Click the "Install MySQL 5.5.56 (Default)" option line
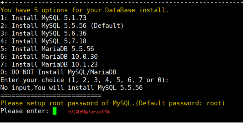Image resolution: width=243 pixels, height=123 pixels. click(x=62, y=26)
